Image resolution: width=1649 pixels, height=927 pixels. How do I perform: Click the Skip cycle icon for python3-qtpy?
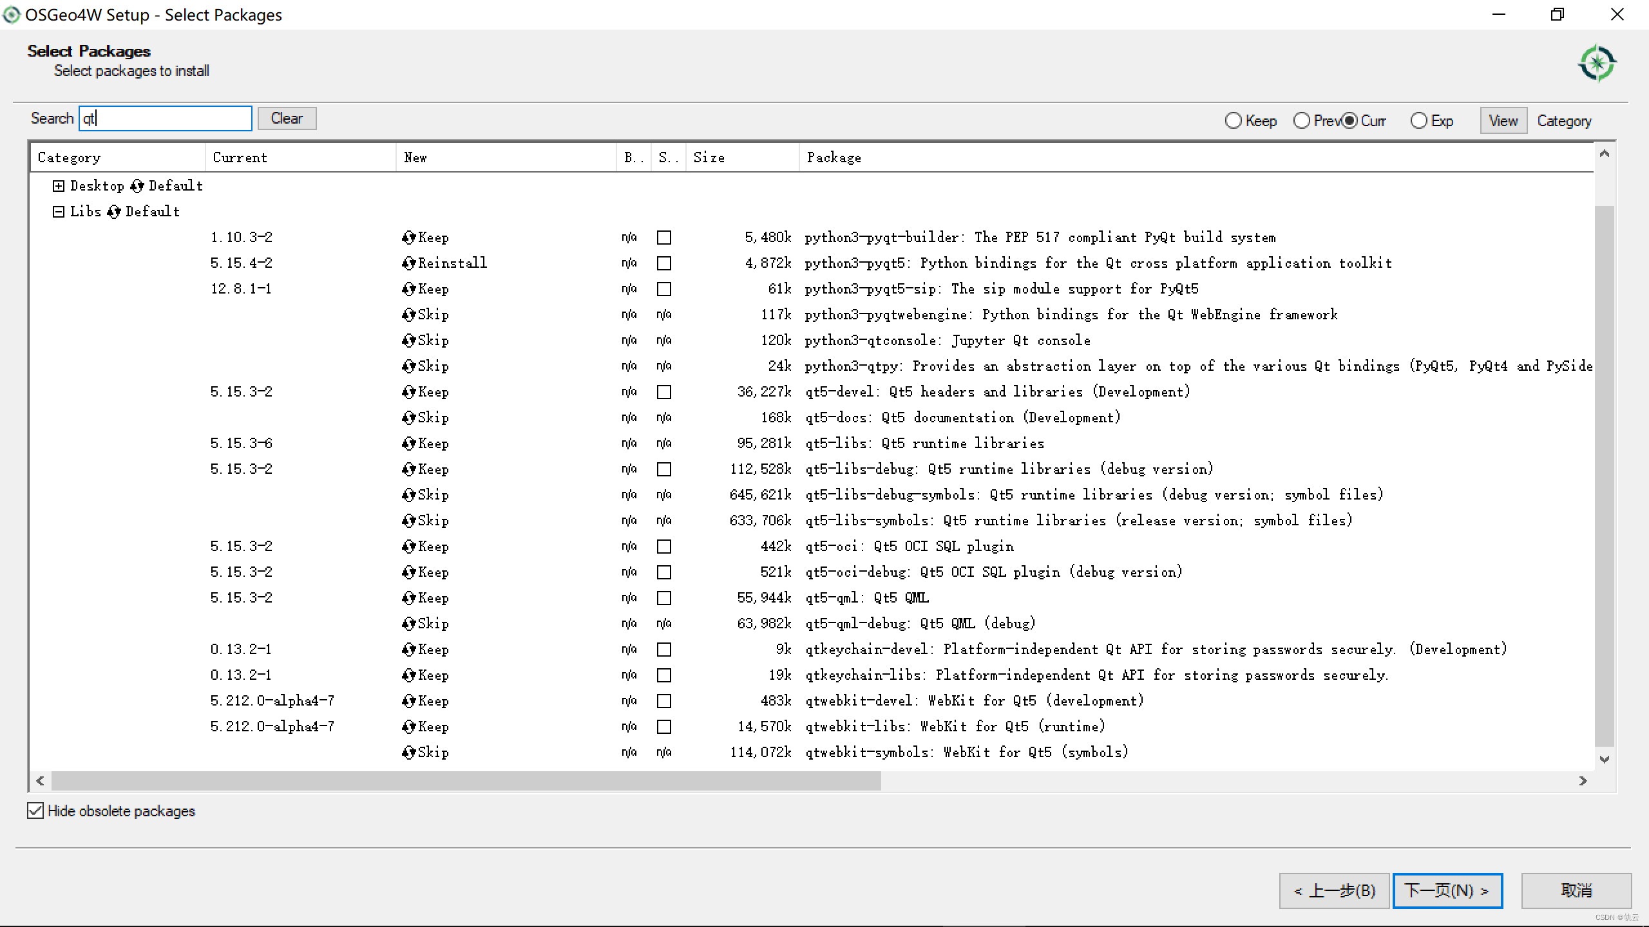408,366
